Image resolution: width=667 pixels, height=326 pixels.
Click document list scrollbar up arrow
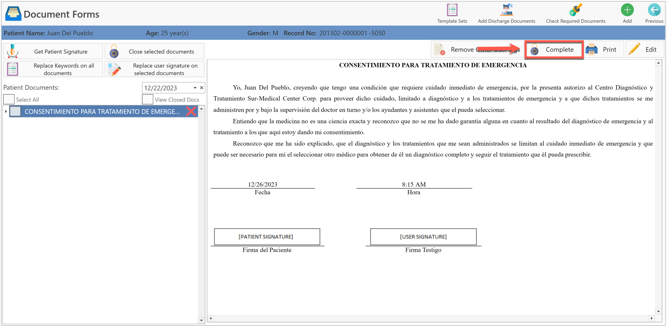(x=202, y=109)
